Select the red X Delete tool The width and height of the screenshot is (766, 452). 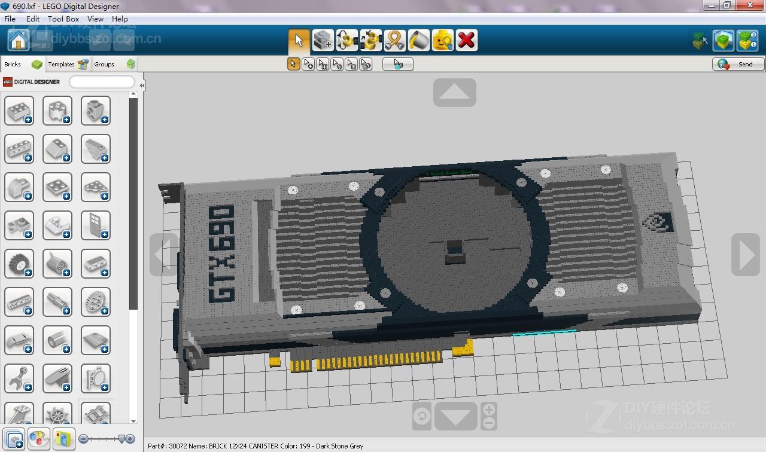tap(466, 40)
